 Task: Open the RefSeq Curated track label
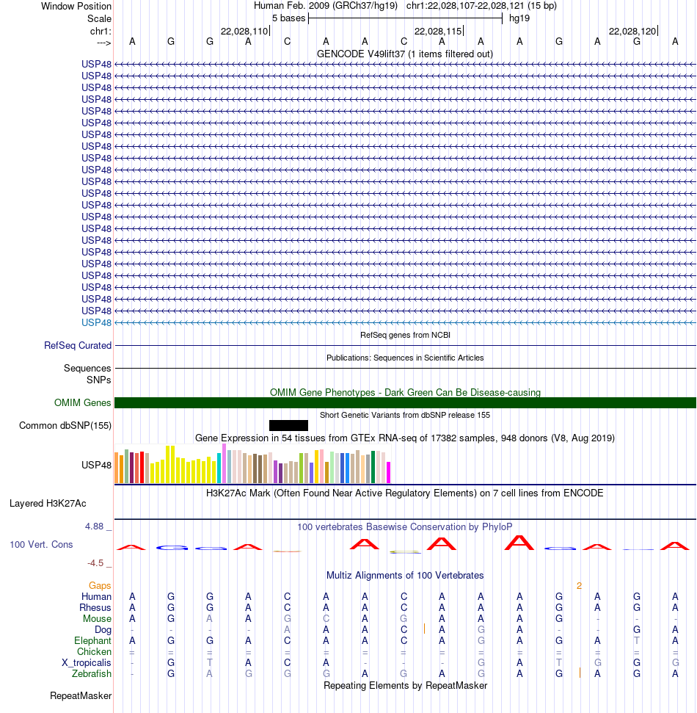(x=78, y=346)
